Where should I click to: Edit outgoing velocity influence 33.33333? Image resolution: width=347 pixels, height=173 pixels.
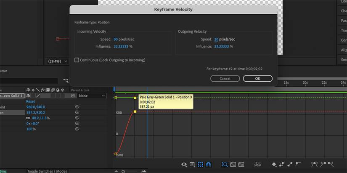222,46
